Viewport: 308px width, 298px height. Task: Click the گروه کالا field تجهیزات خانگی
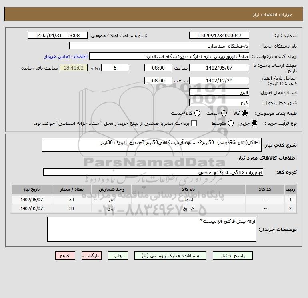tap(153, 172)
